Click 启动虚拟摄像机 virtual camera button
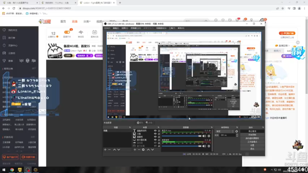Viewport: 308px width, 173px height. [252, 138]
